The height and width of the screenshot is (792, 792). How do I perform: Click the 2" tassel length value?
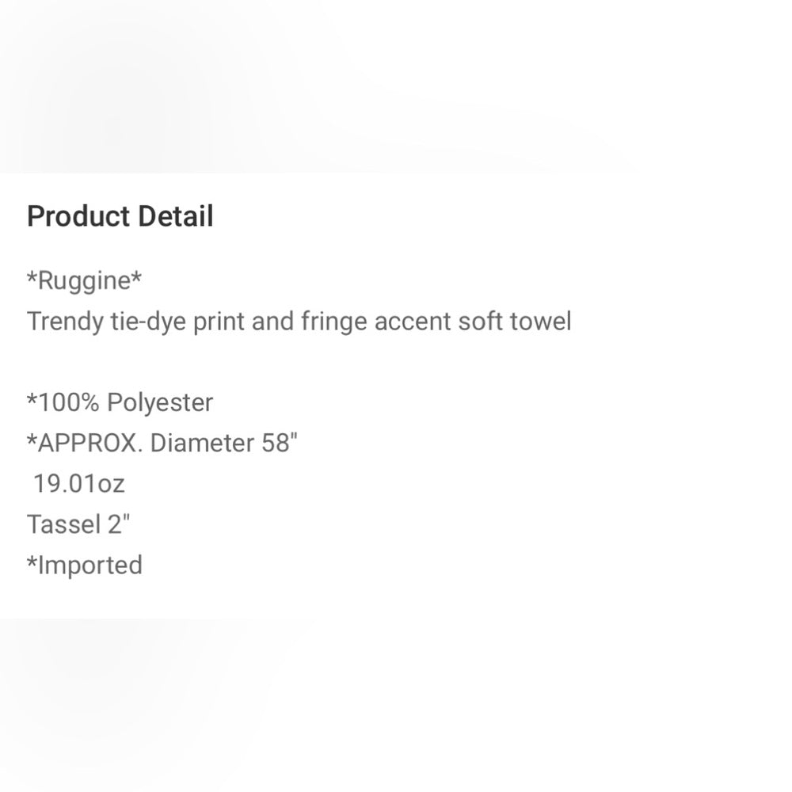coord(116,524)
